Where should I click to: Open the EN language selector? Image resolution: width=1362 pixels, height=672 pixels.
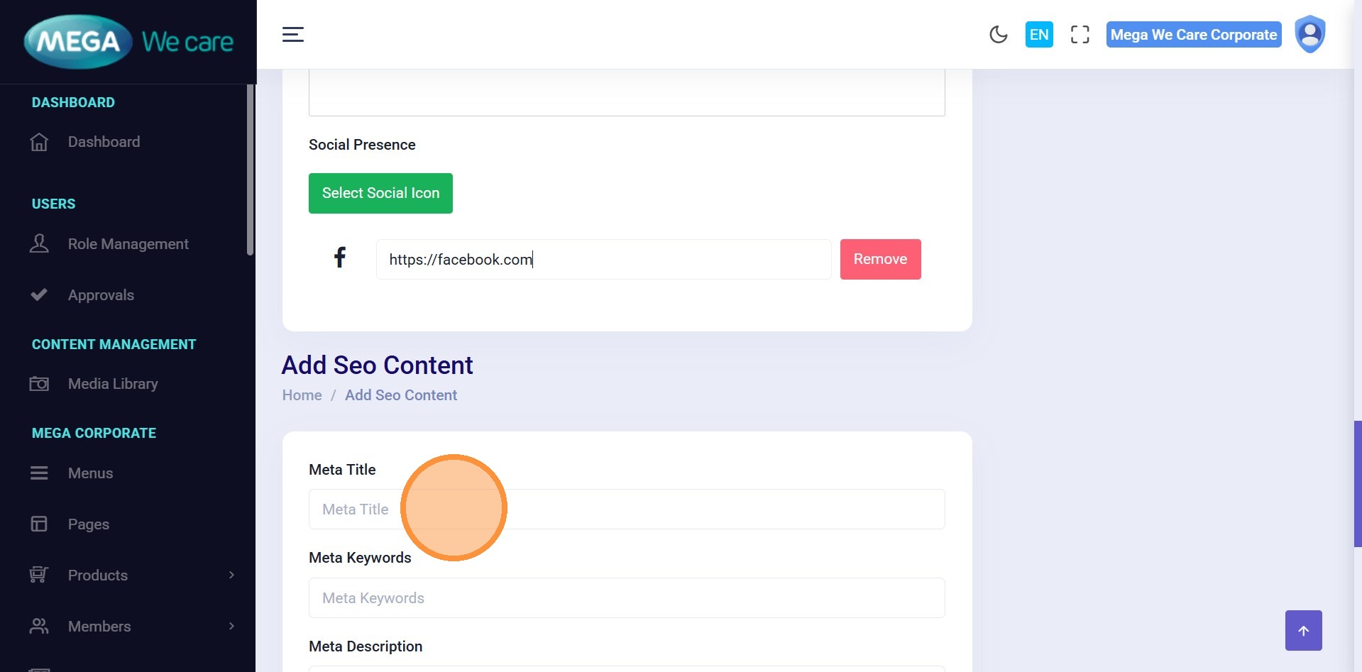1038,34
